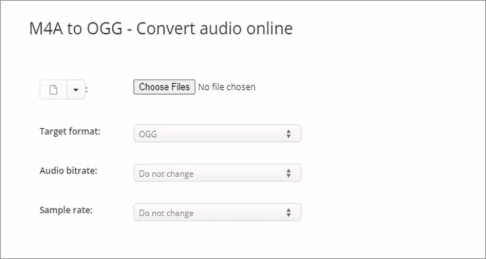Click the up-down arrows in Sample rate
Viewport: 486px width, 259px height.
288,212
